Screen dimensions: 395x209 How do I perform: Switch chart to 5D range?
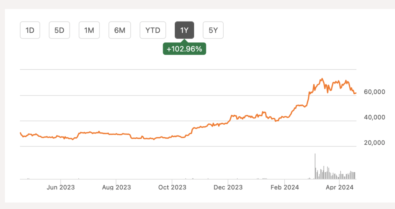[x=59, y=30]
